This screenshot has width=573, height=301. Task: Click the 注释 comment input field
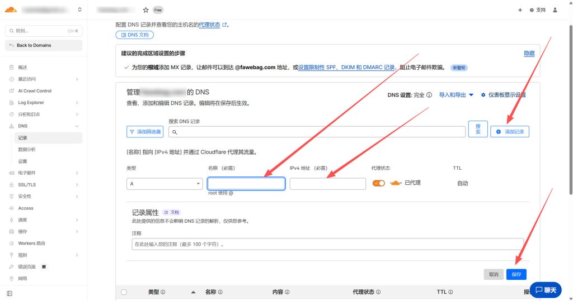click(328, 244)
